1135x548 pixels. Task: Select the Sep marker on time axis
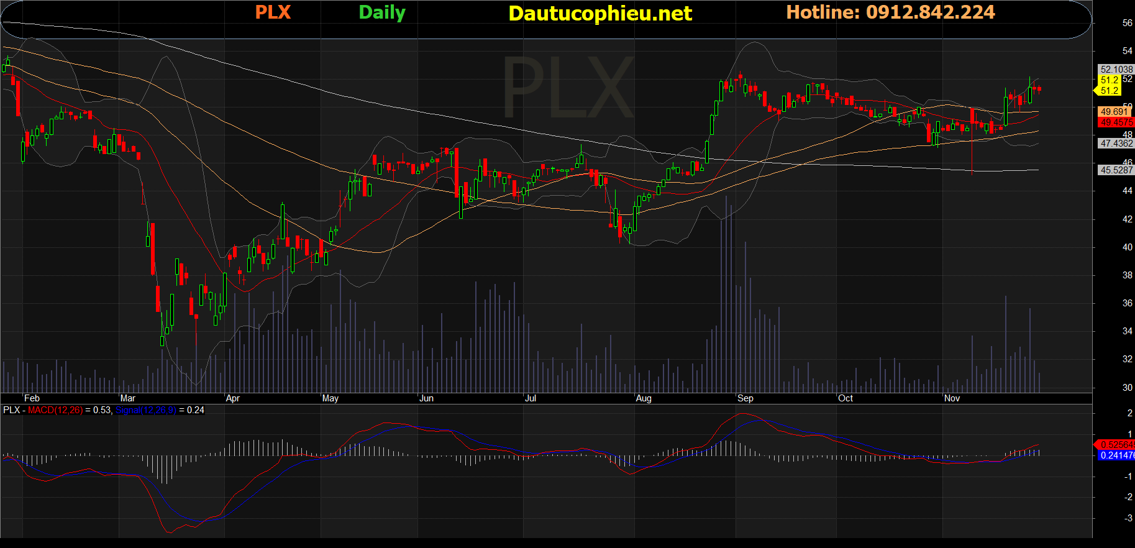pos(745,398)
